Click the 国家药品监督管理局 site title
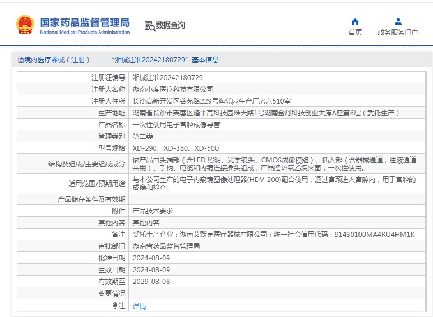The height and width of the screenshot is (317, 433). tap(85, 22)
